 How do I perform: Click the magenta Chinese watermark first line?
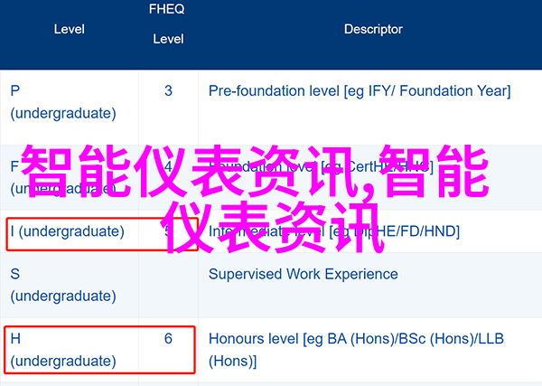[255, 172]
